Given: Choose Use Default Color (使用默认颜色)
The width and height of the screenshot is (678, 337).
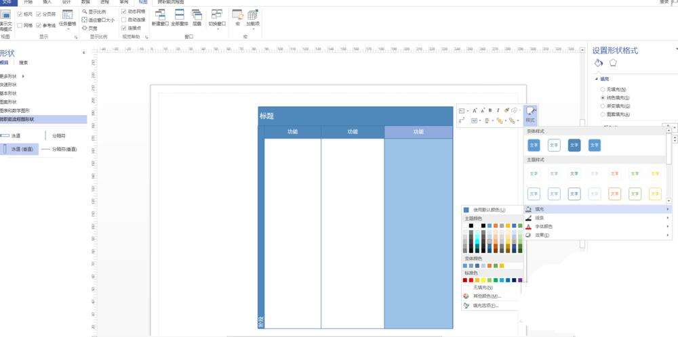Looking at the screenshot, I should 489,210.
